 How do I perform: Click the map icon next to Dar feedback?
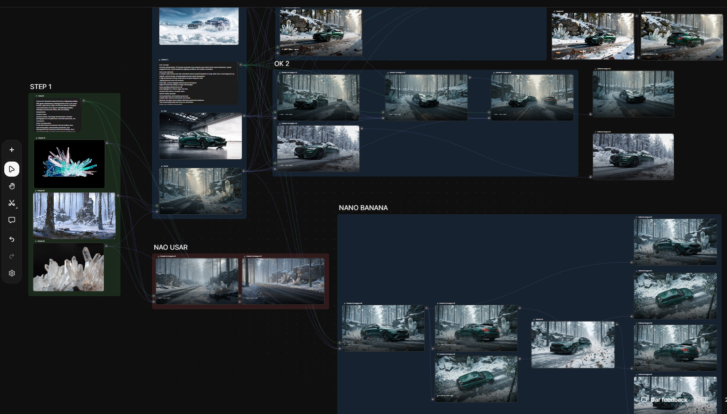(x=704, y=399)
